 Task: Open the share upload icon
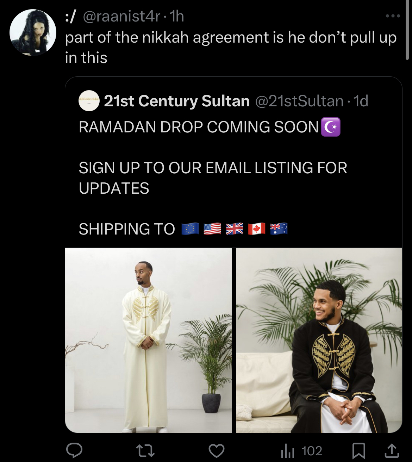392,450
